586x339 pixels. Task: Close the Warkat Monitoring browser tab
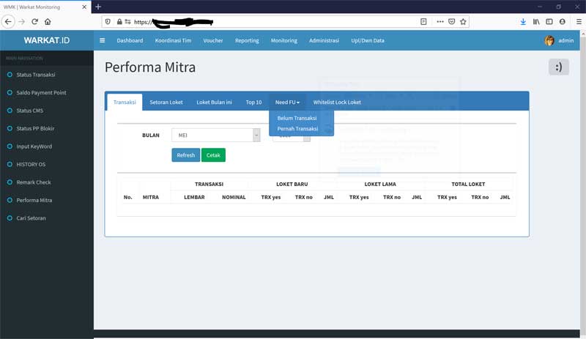(x=84, y=7)
